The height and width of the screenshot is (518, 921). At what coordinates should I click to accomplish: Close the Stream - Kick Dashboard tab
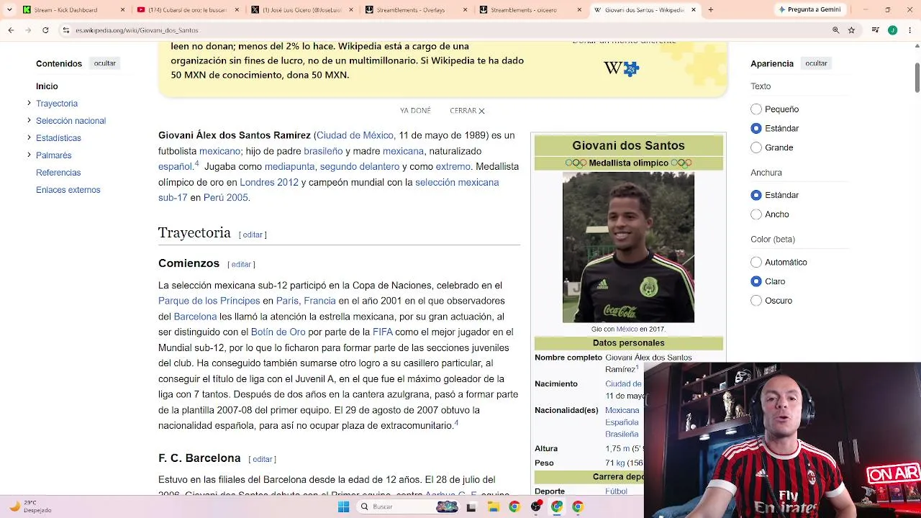click(123, 10)
